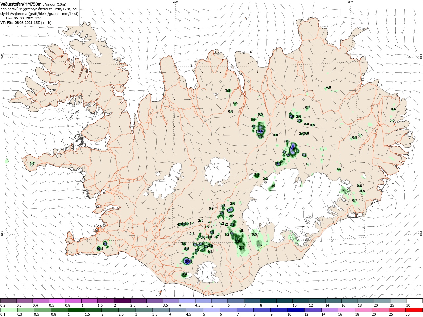Click the 3.1 precipitation value
This screenshot has width=423, height=317.
(228, 90)
